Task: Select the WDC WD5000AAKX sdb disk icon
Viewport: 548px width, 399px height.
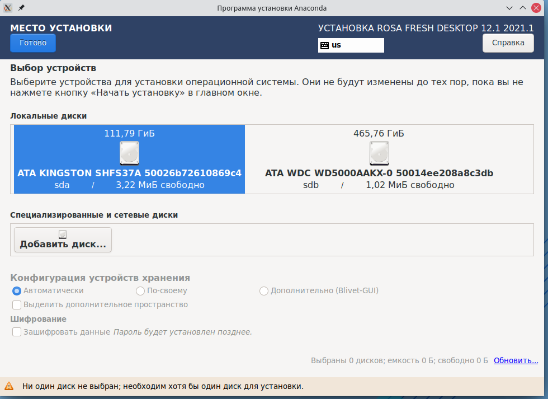Action: (379, 153)
